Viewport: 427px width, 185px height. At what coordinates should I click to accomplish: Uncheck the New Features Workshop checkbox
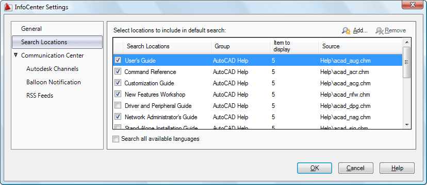(x=118, y=94)
